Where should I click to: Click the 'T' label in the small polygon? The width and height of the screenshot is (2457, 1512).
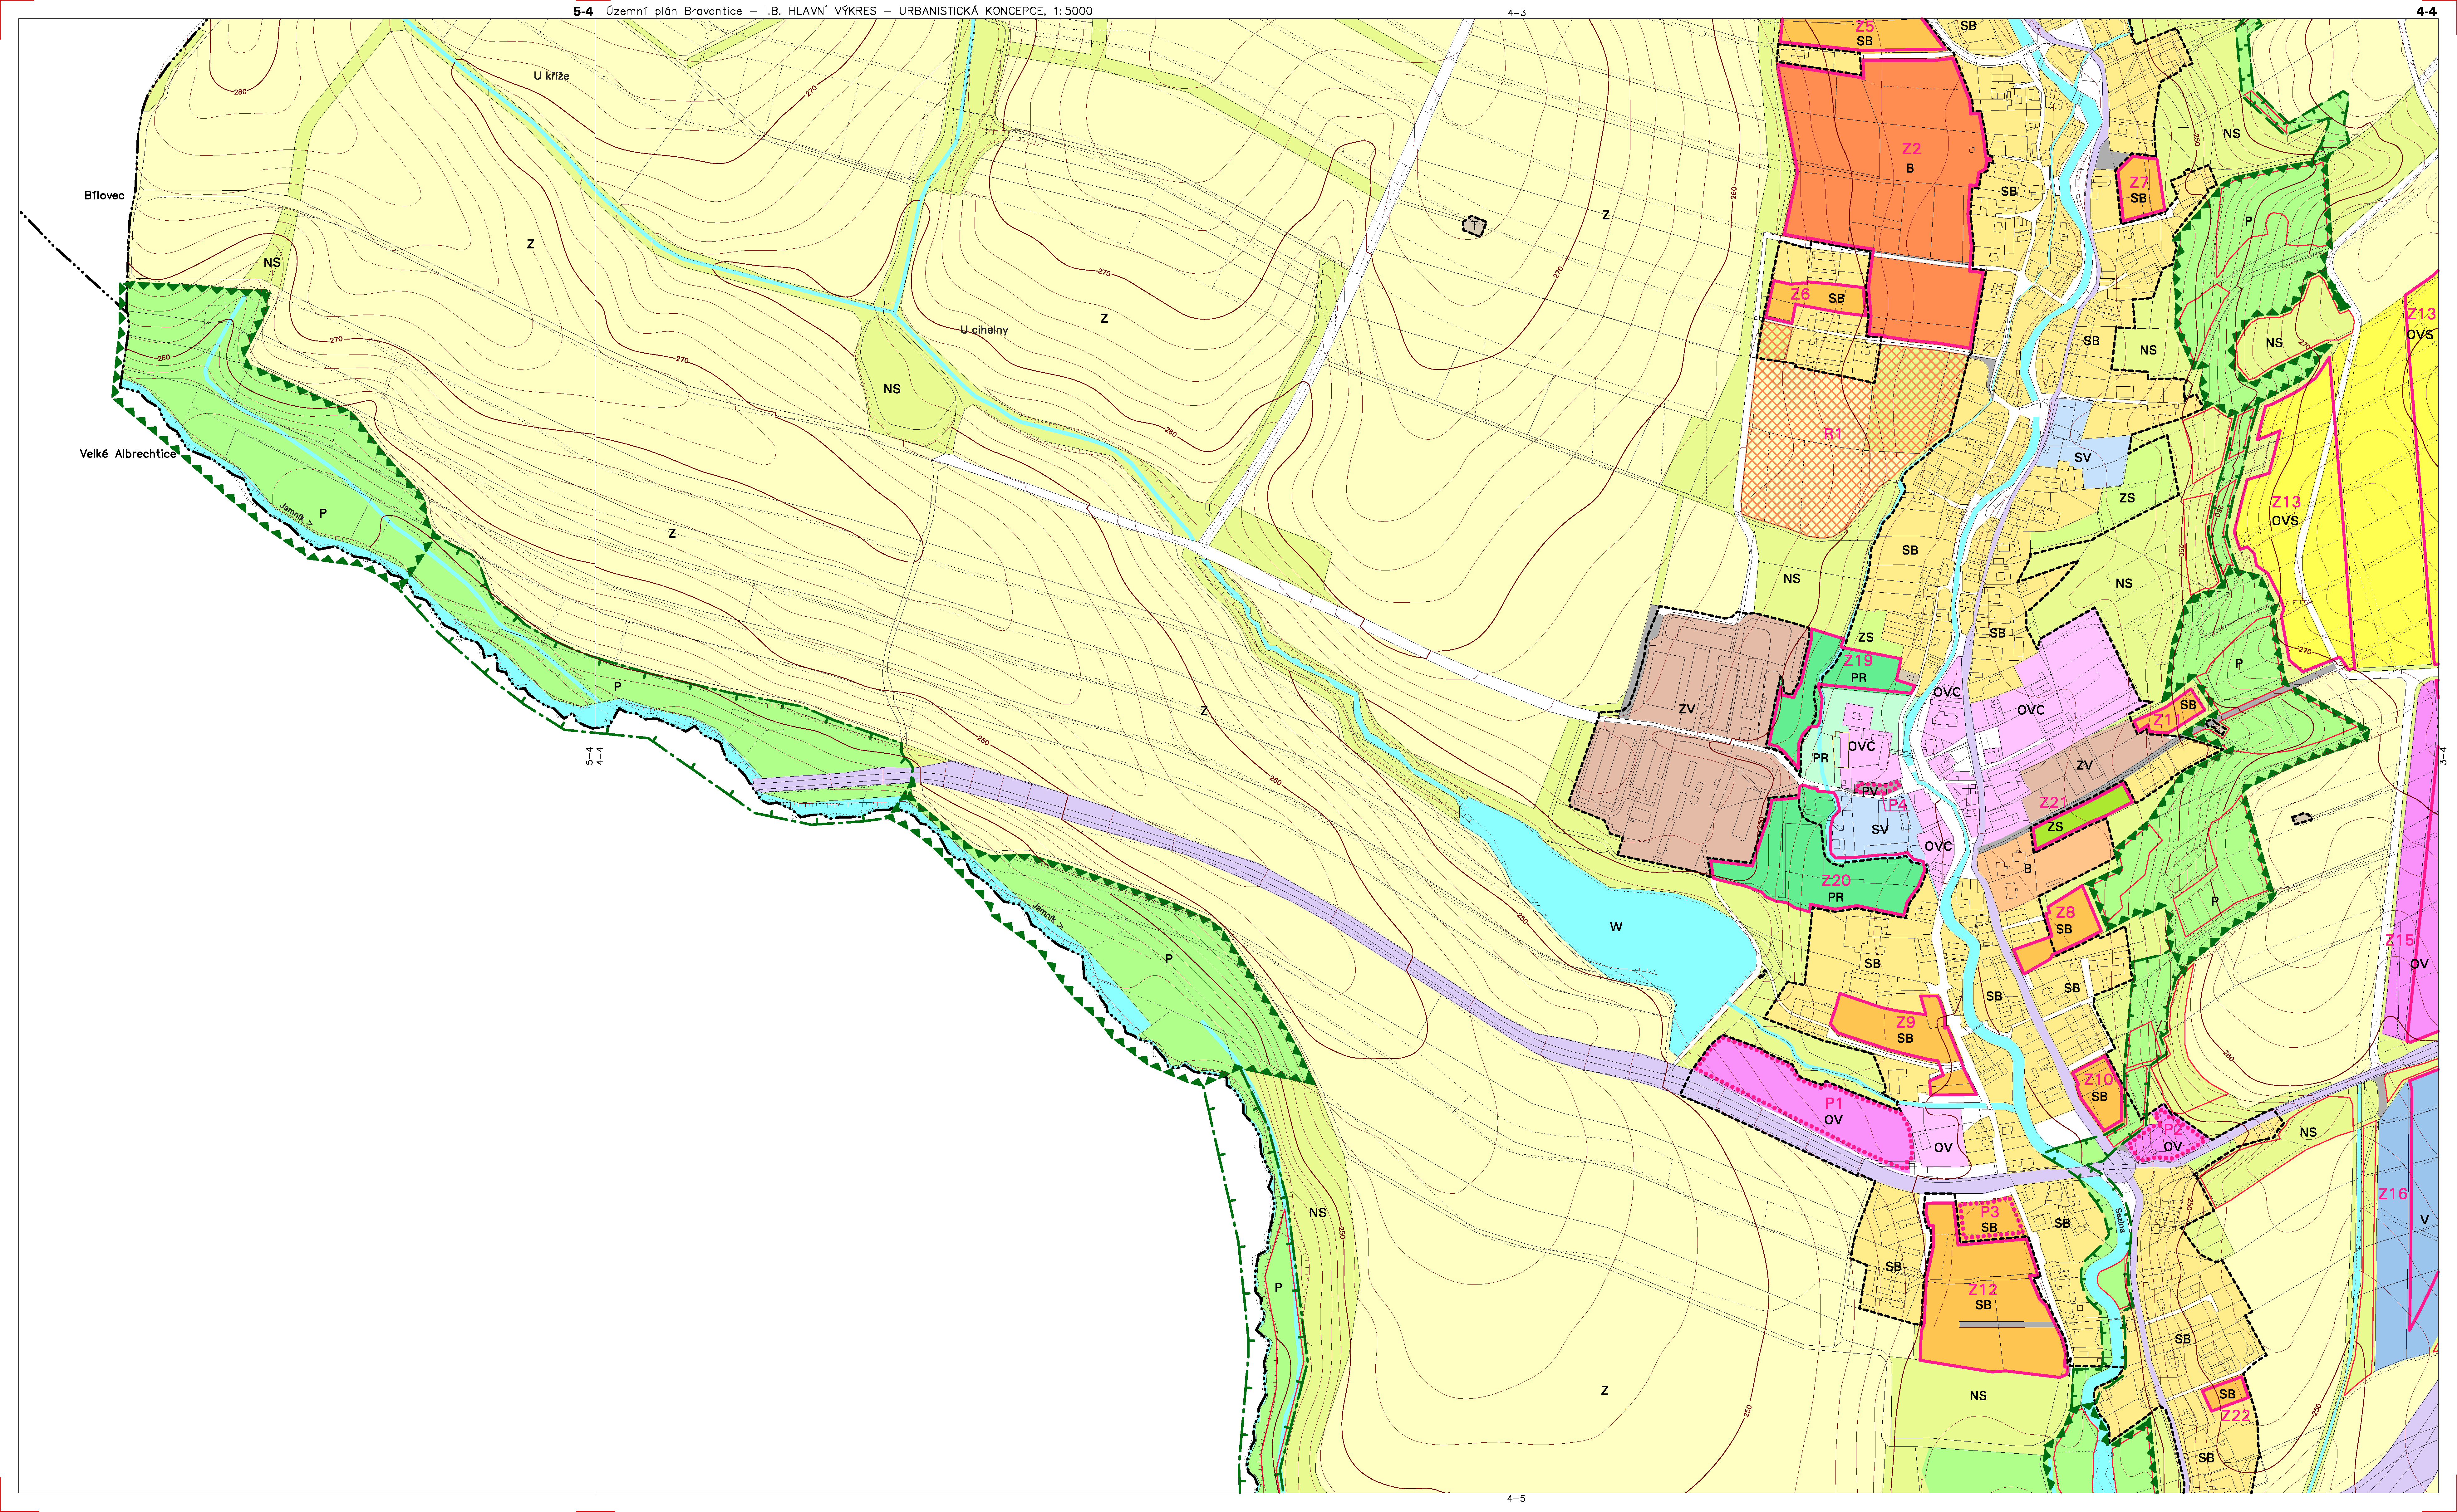tap(1474, 226)
